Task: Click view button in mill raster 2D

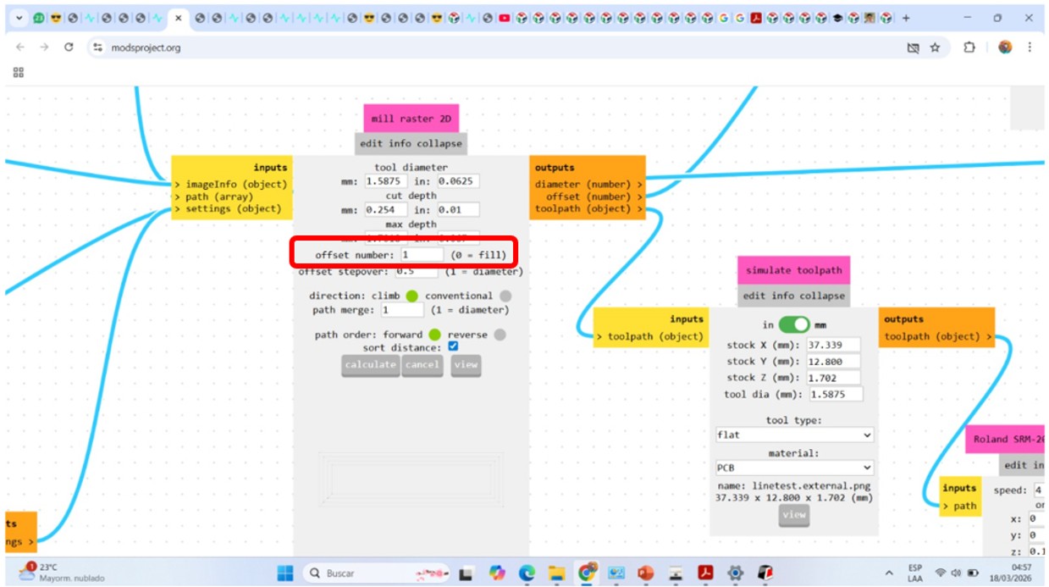Action: 466,365
